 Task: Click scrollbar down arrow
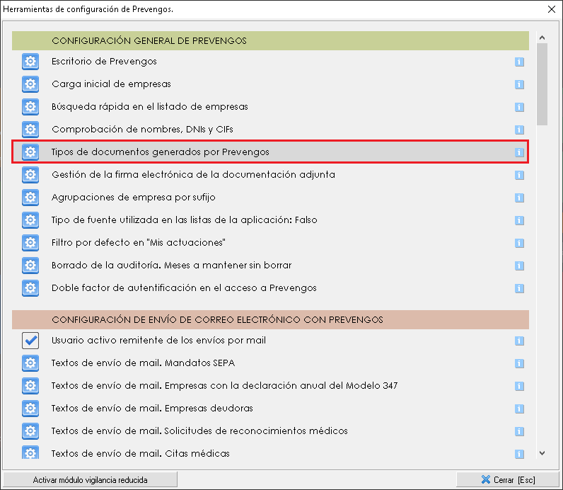point(542,453)
